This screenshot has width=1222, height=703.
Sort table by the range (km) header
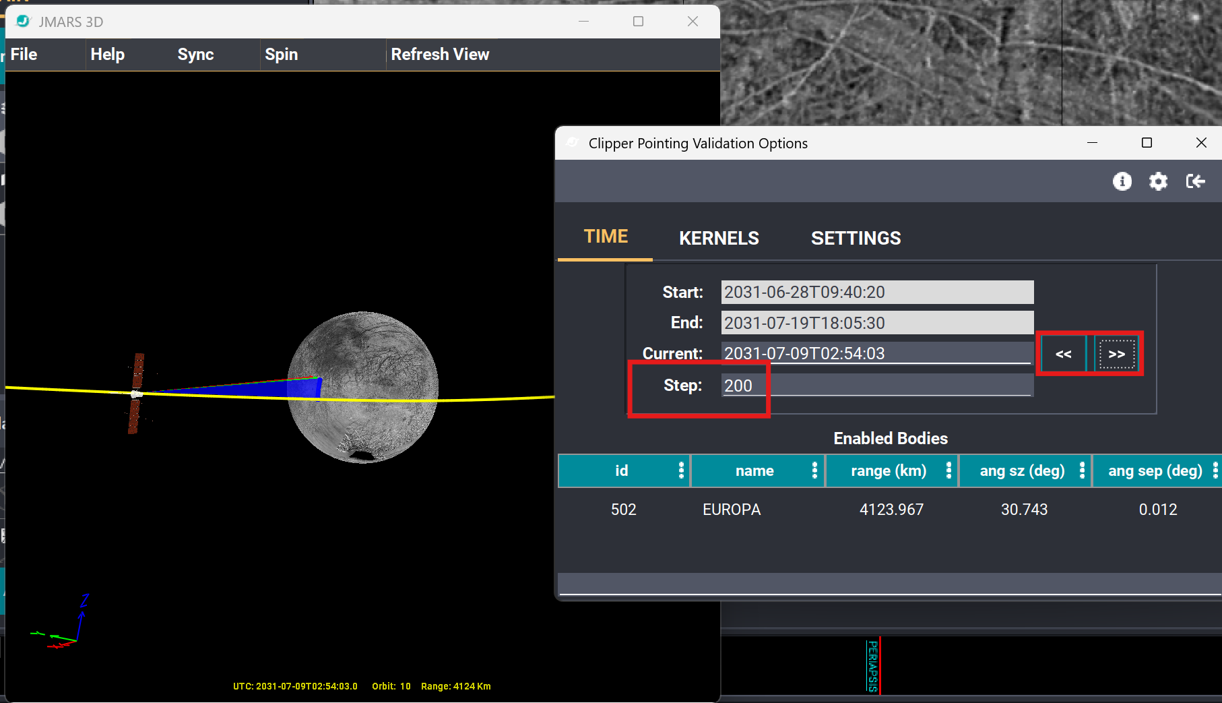[889, 470]
